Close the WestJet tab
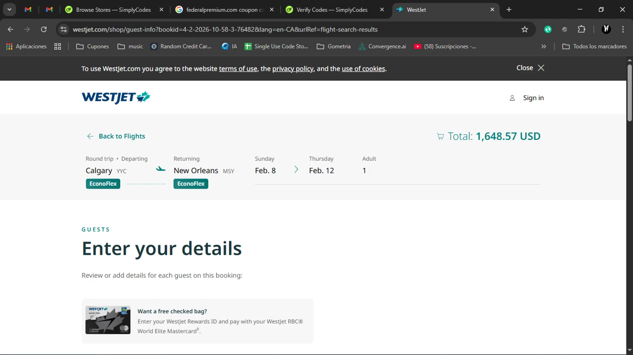The image size is (633, 355). tap(492, 10)
